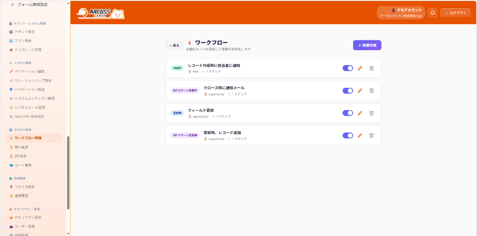This screenshot has height=236, width=477.
Task: Click the フィールド更新 workflow title
Action: 201,111
